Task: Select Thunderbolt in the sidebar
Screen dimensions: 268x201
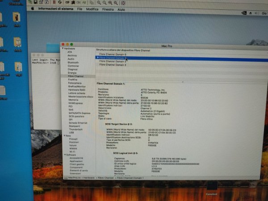Action: tap(76, 130)
